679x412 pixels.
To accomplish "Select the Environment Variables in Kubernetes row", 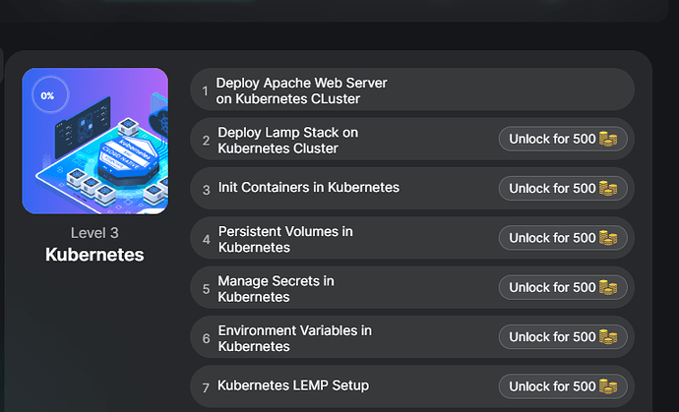I will [412, 337].
